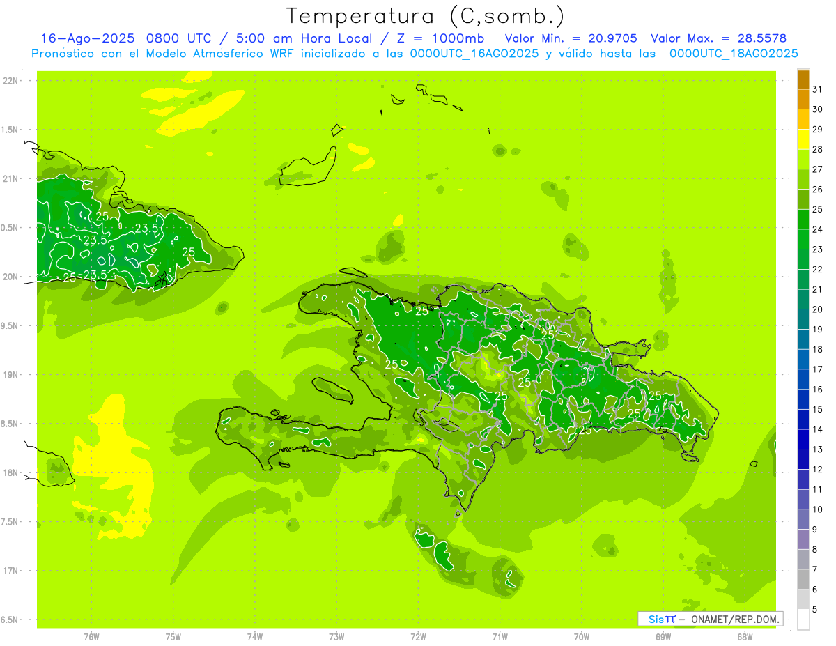The image size is (836, 646).
Task: Click the "72W" longitude label
Action: coord(418,637)
